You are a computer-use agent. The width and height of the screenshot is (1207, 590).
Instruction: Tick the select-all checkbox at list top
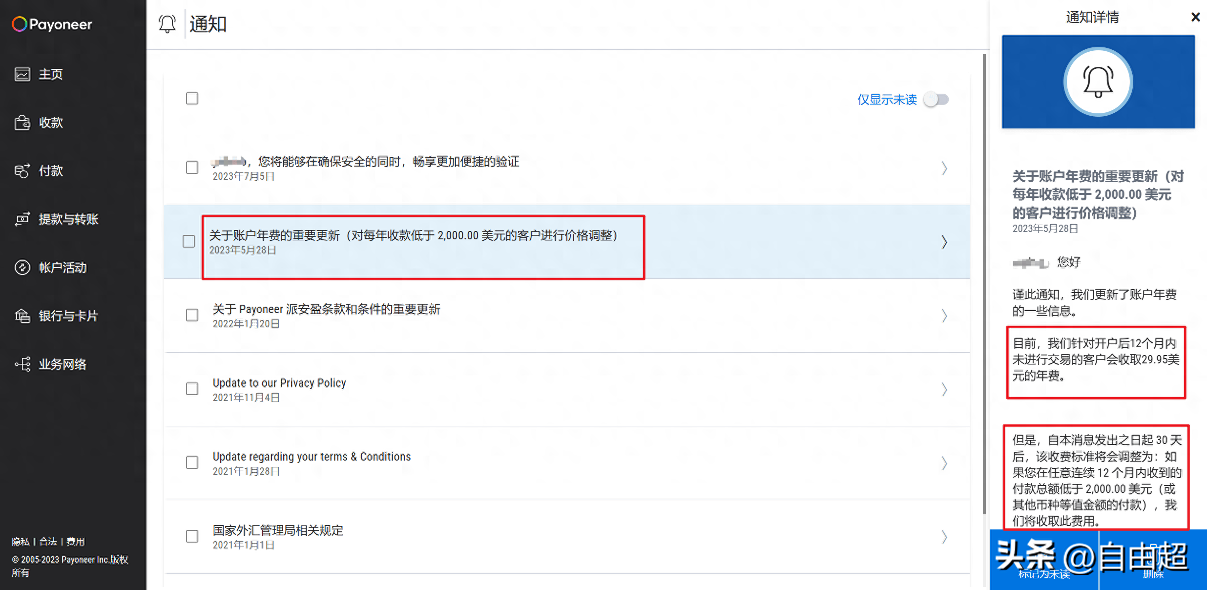point(192,99)
